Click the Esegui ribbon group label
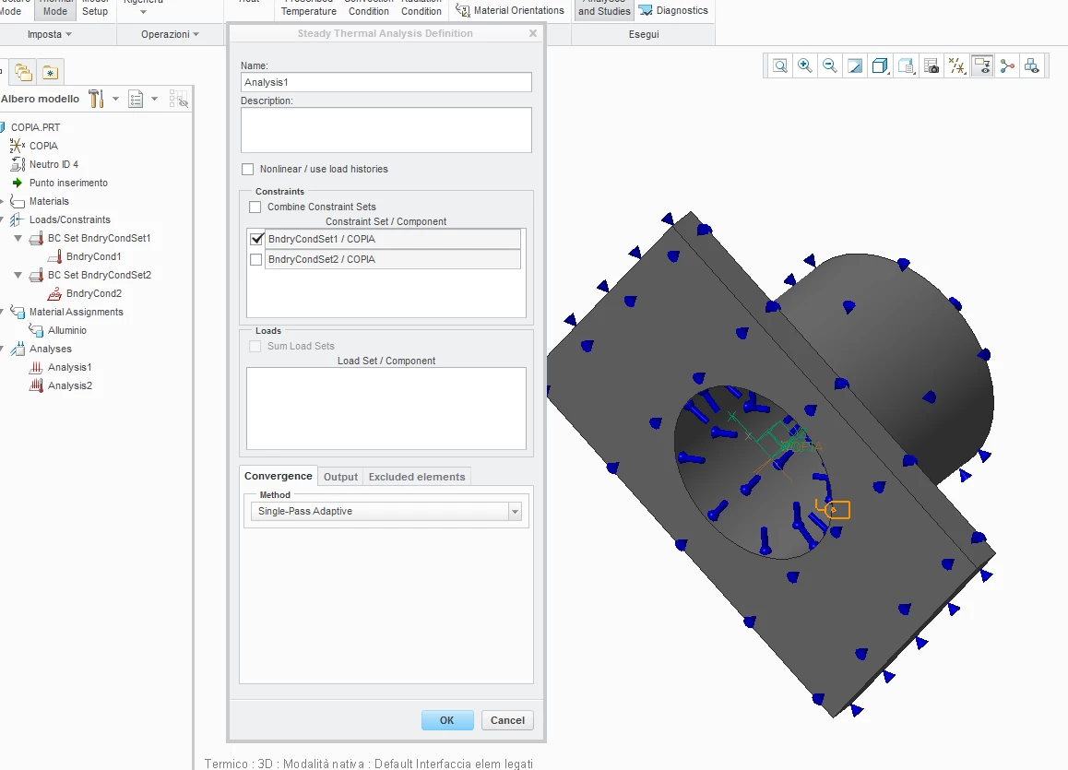This screenshot has width=1068, height=770. pos(644,34)
